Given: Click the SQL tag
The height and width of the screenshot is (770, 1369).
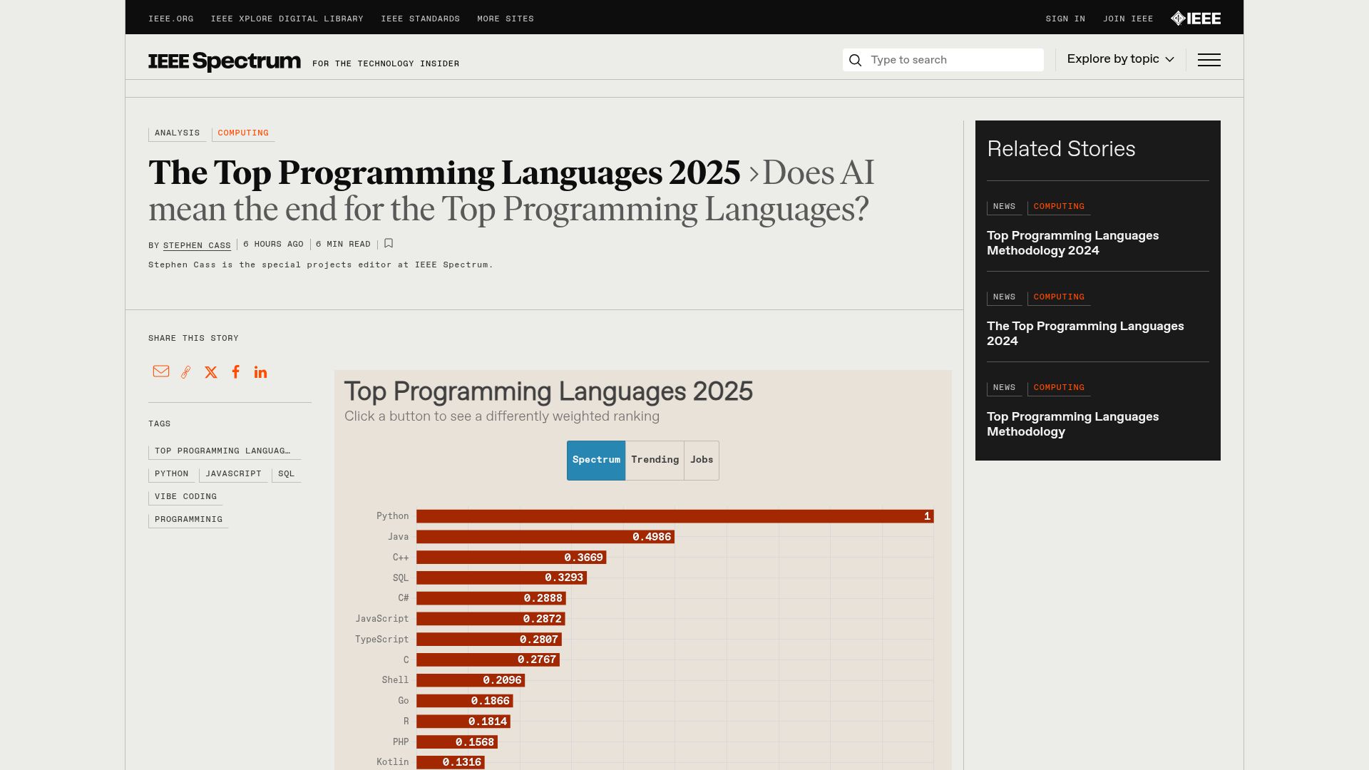Looking at the screenshot, I should tap(287, 474).
